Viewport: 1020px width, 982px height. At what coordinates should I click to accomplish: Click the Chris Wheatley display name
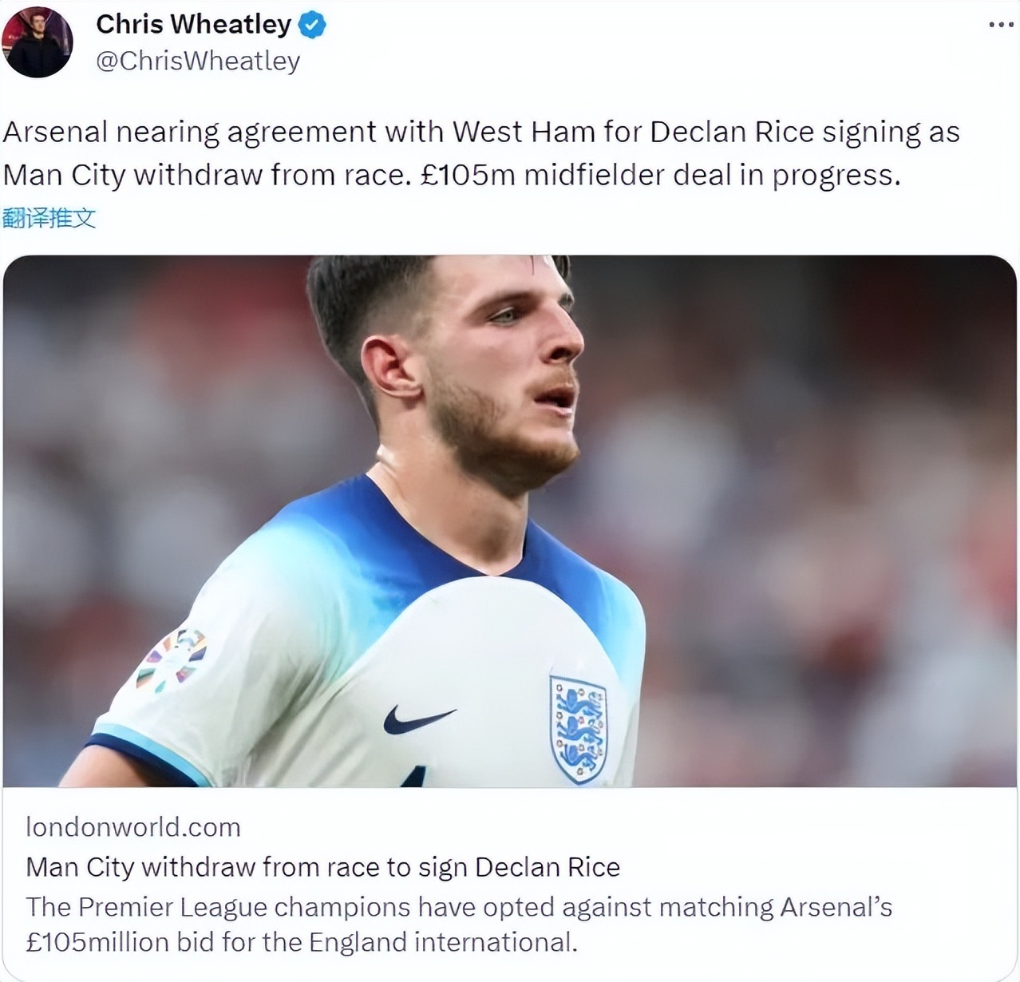pyautogui.click(x=193, y=24)
